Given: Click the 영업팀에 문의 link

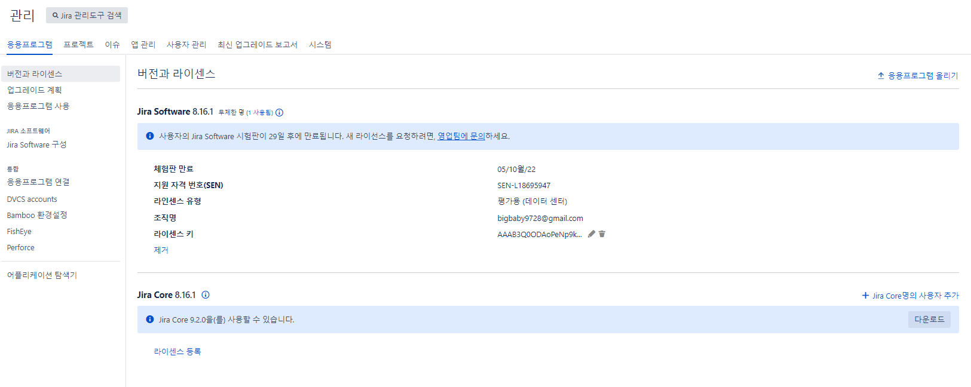Looking at the screenshot, I should pos(461,136).
